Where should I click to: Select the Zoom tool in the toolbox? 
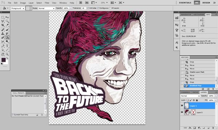click(7, 55)
